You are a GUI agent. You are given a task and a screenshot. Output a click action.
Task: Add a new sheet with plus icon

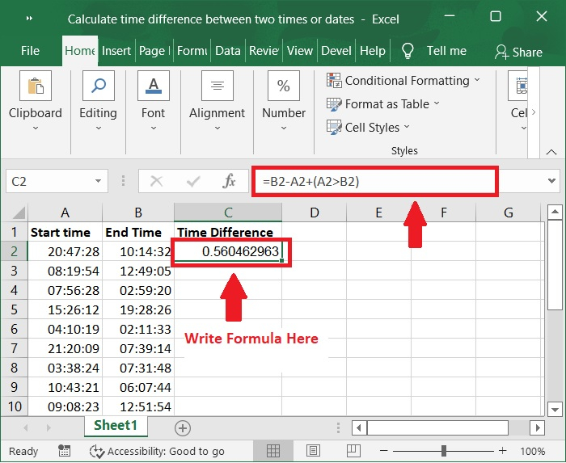coord(183,428)
